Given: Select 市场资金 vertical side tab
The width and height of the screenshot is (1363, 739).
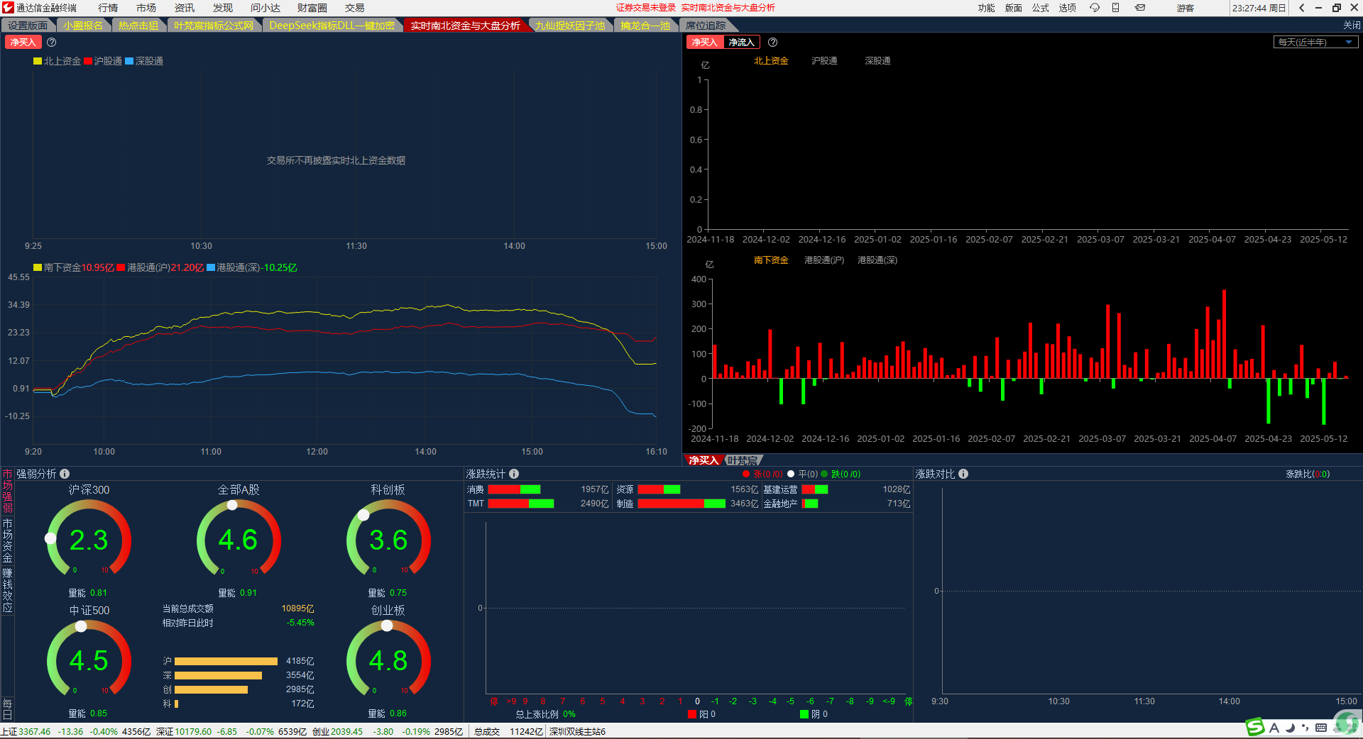Looking at the screenshot, I should click(7, 540).
